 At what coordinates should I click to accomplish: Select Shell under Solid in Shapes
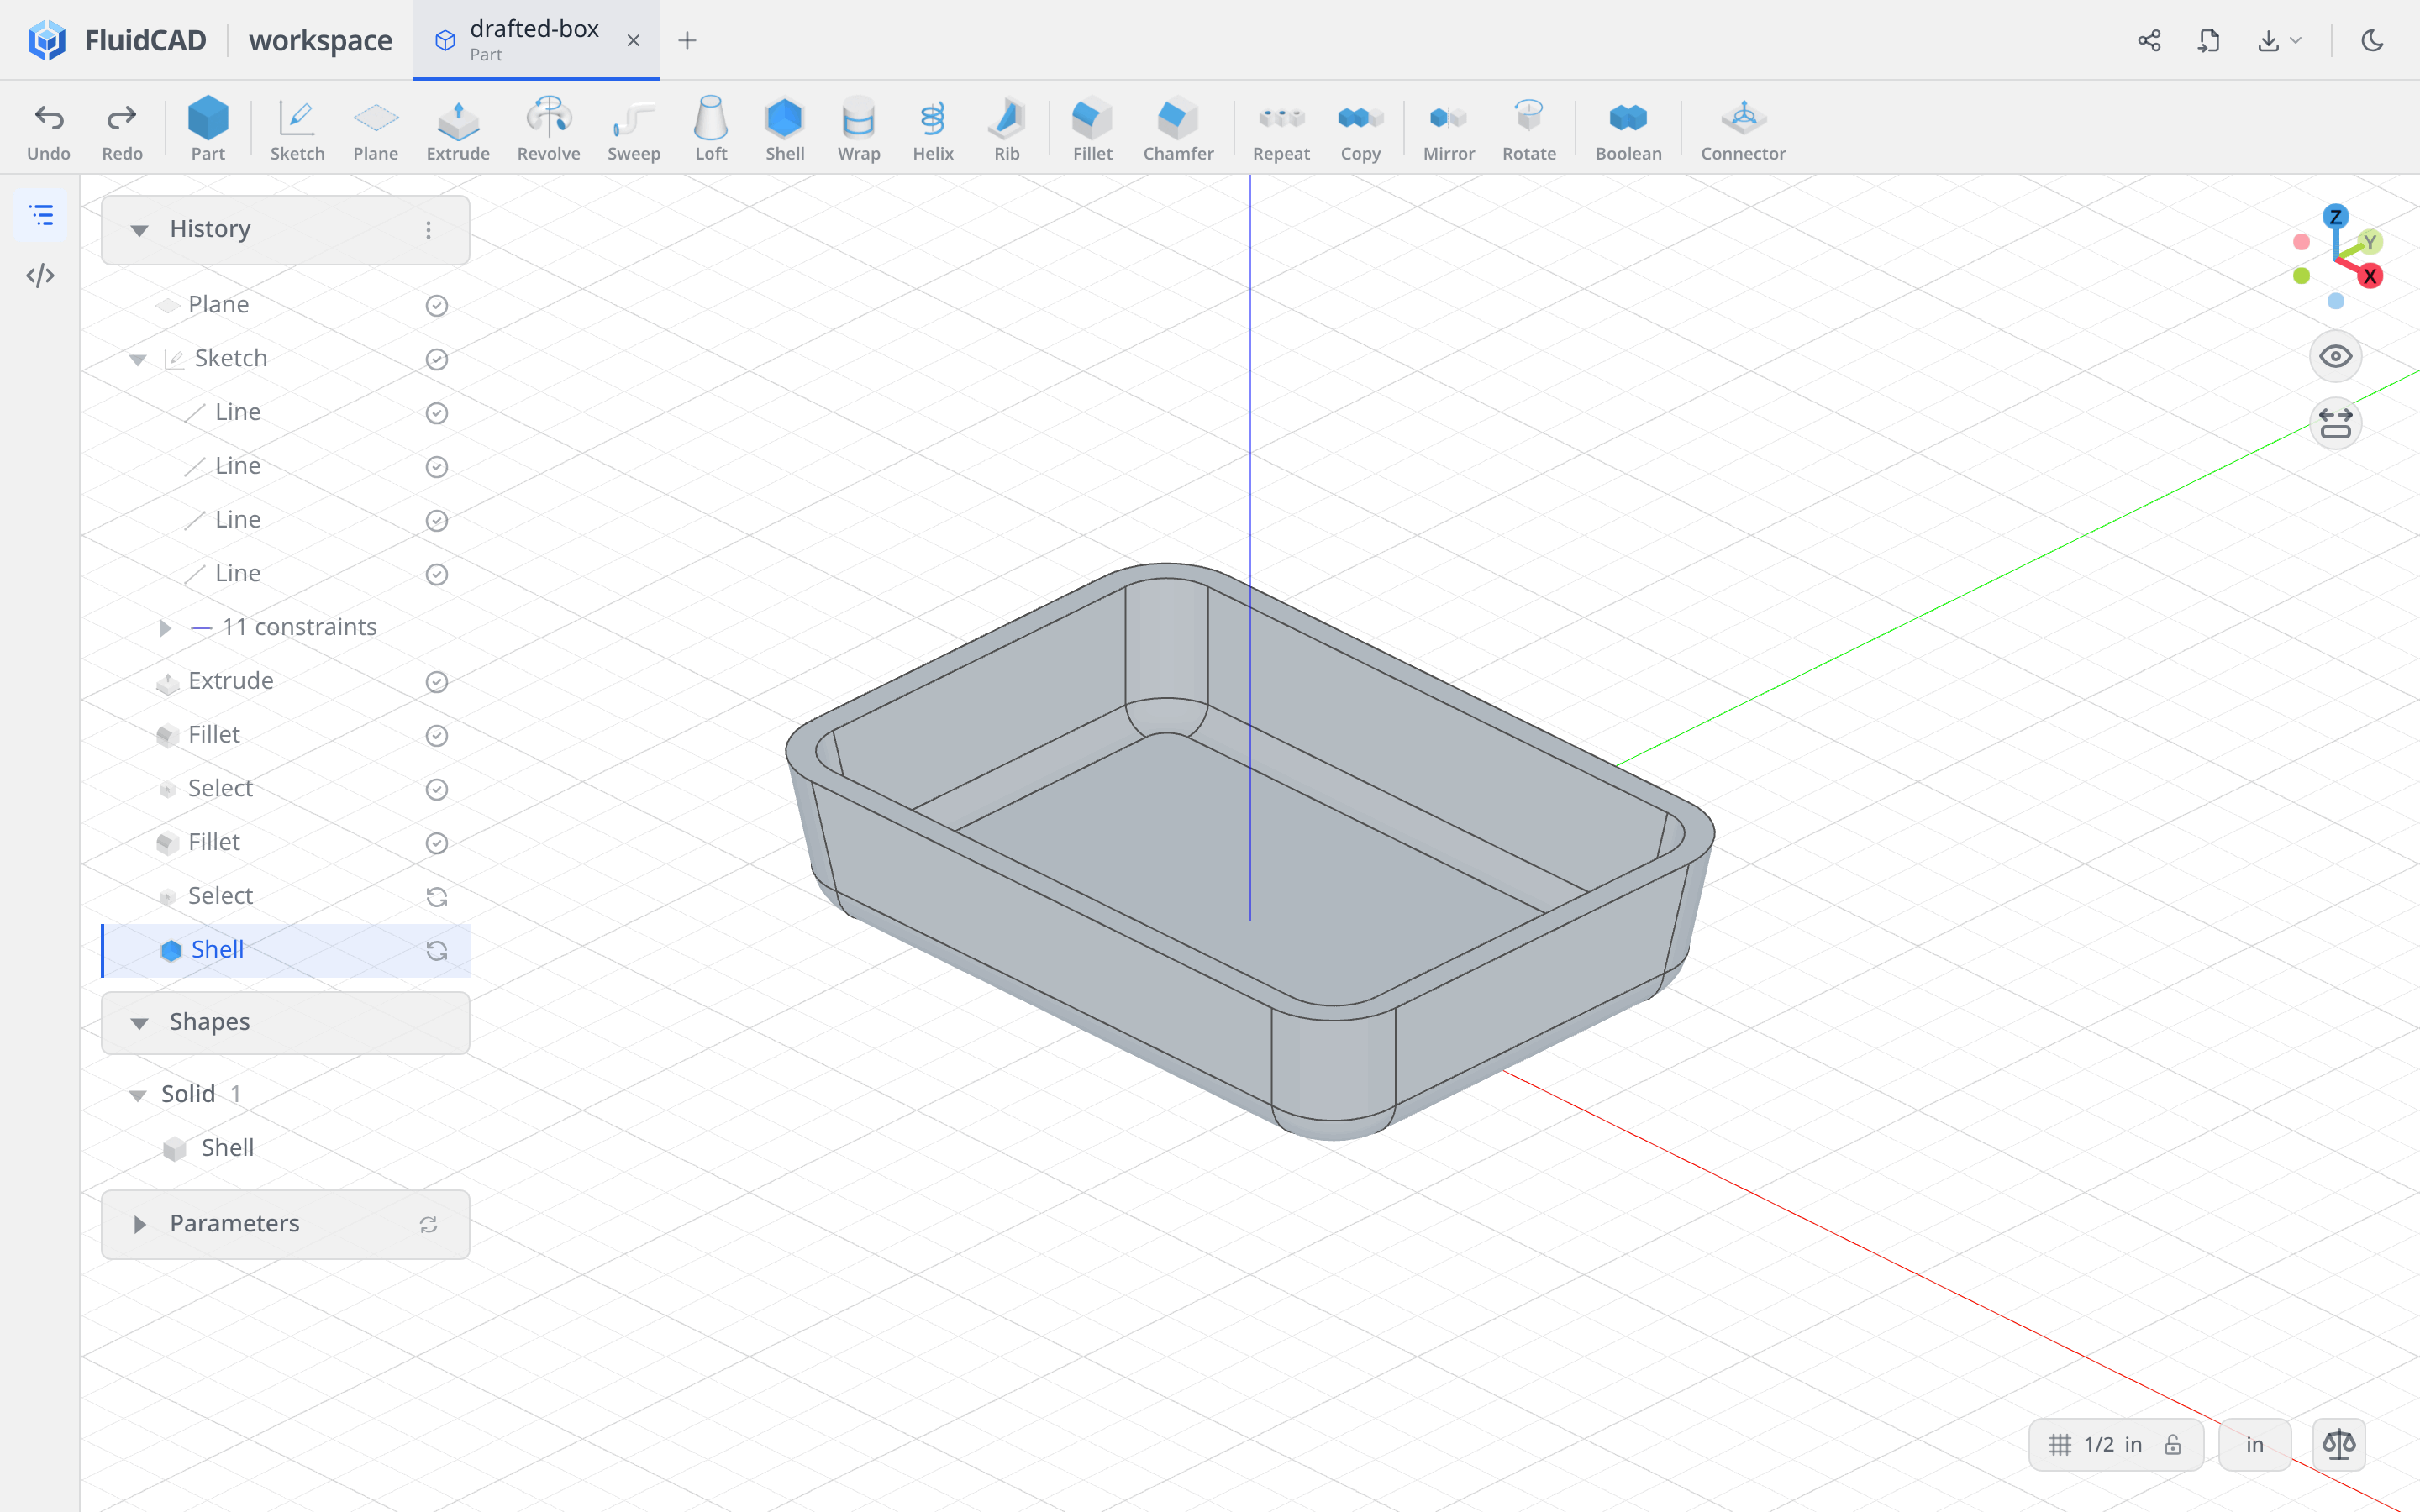click(x=227, y=1147)
